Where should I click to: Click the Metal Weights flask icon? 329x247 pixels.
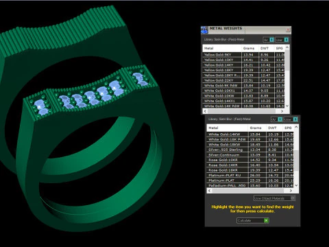[204, 30]
